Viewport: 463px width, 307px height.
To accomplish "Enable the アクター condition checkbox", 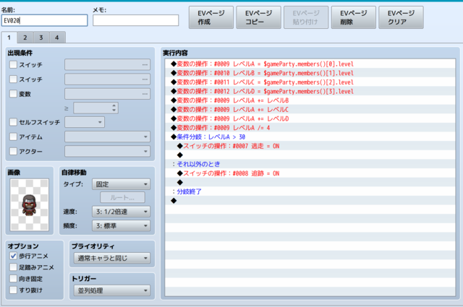I will pos(13,151).
